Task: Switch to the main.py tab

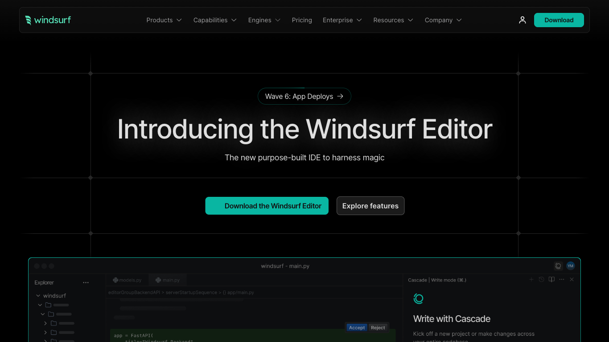Action: tap(168, 280)
